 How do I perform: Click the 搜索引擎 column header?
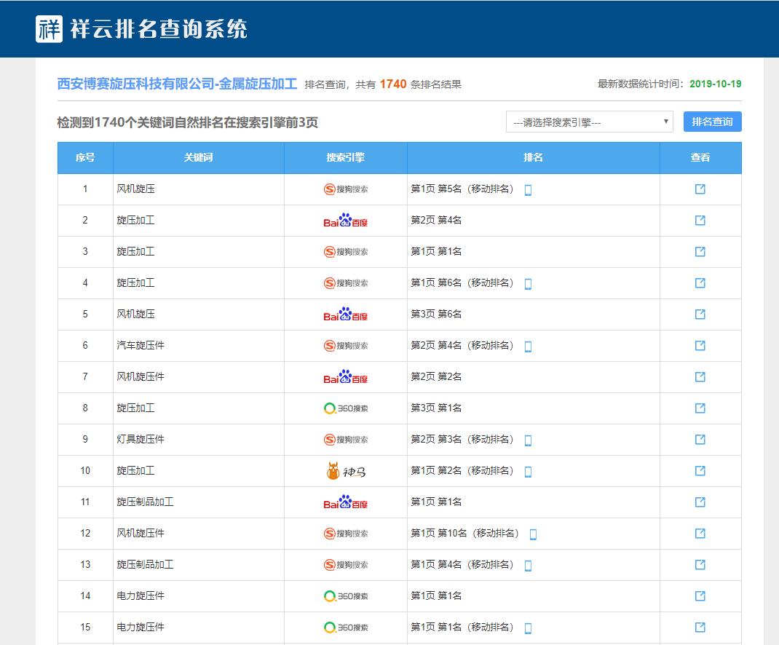pyautogui.click(x=346, y=158)
